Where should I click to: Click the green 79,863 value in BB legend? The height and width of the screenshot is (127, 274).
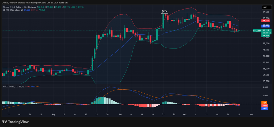click(x=41, y=10)
